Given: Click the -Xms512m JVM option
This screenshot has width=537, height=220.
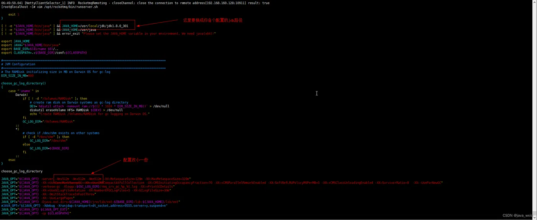Looking at the screenshot, I should pos(63,179).
